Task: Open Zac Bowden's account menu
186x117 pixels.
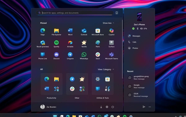Action: pos(48,107)
